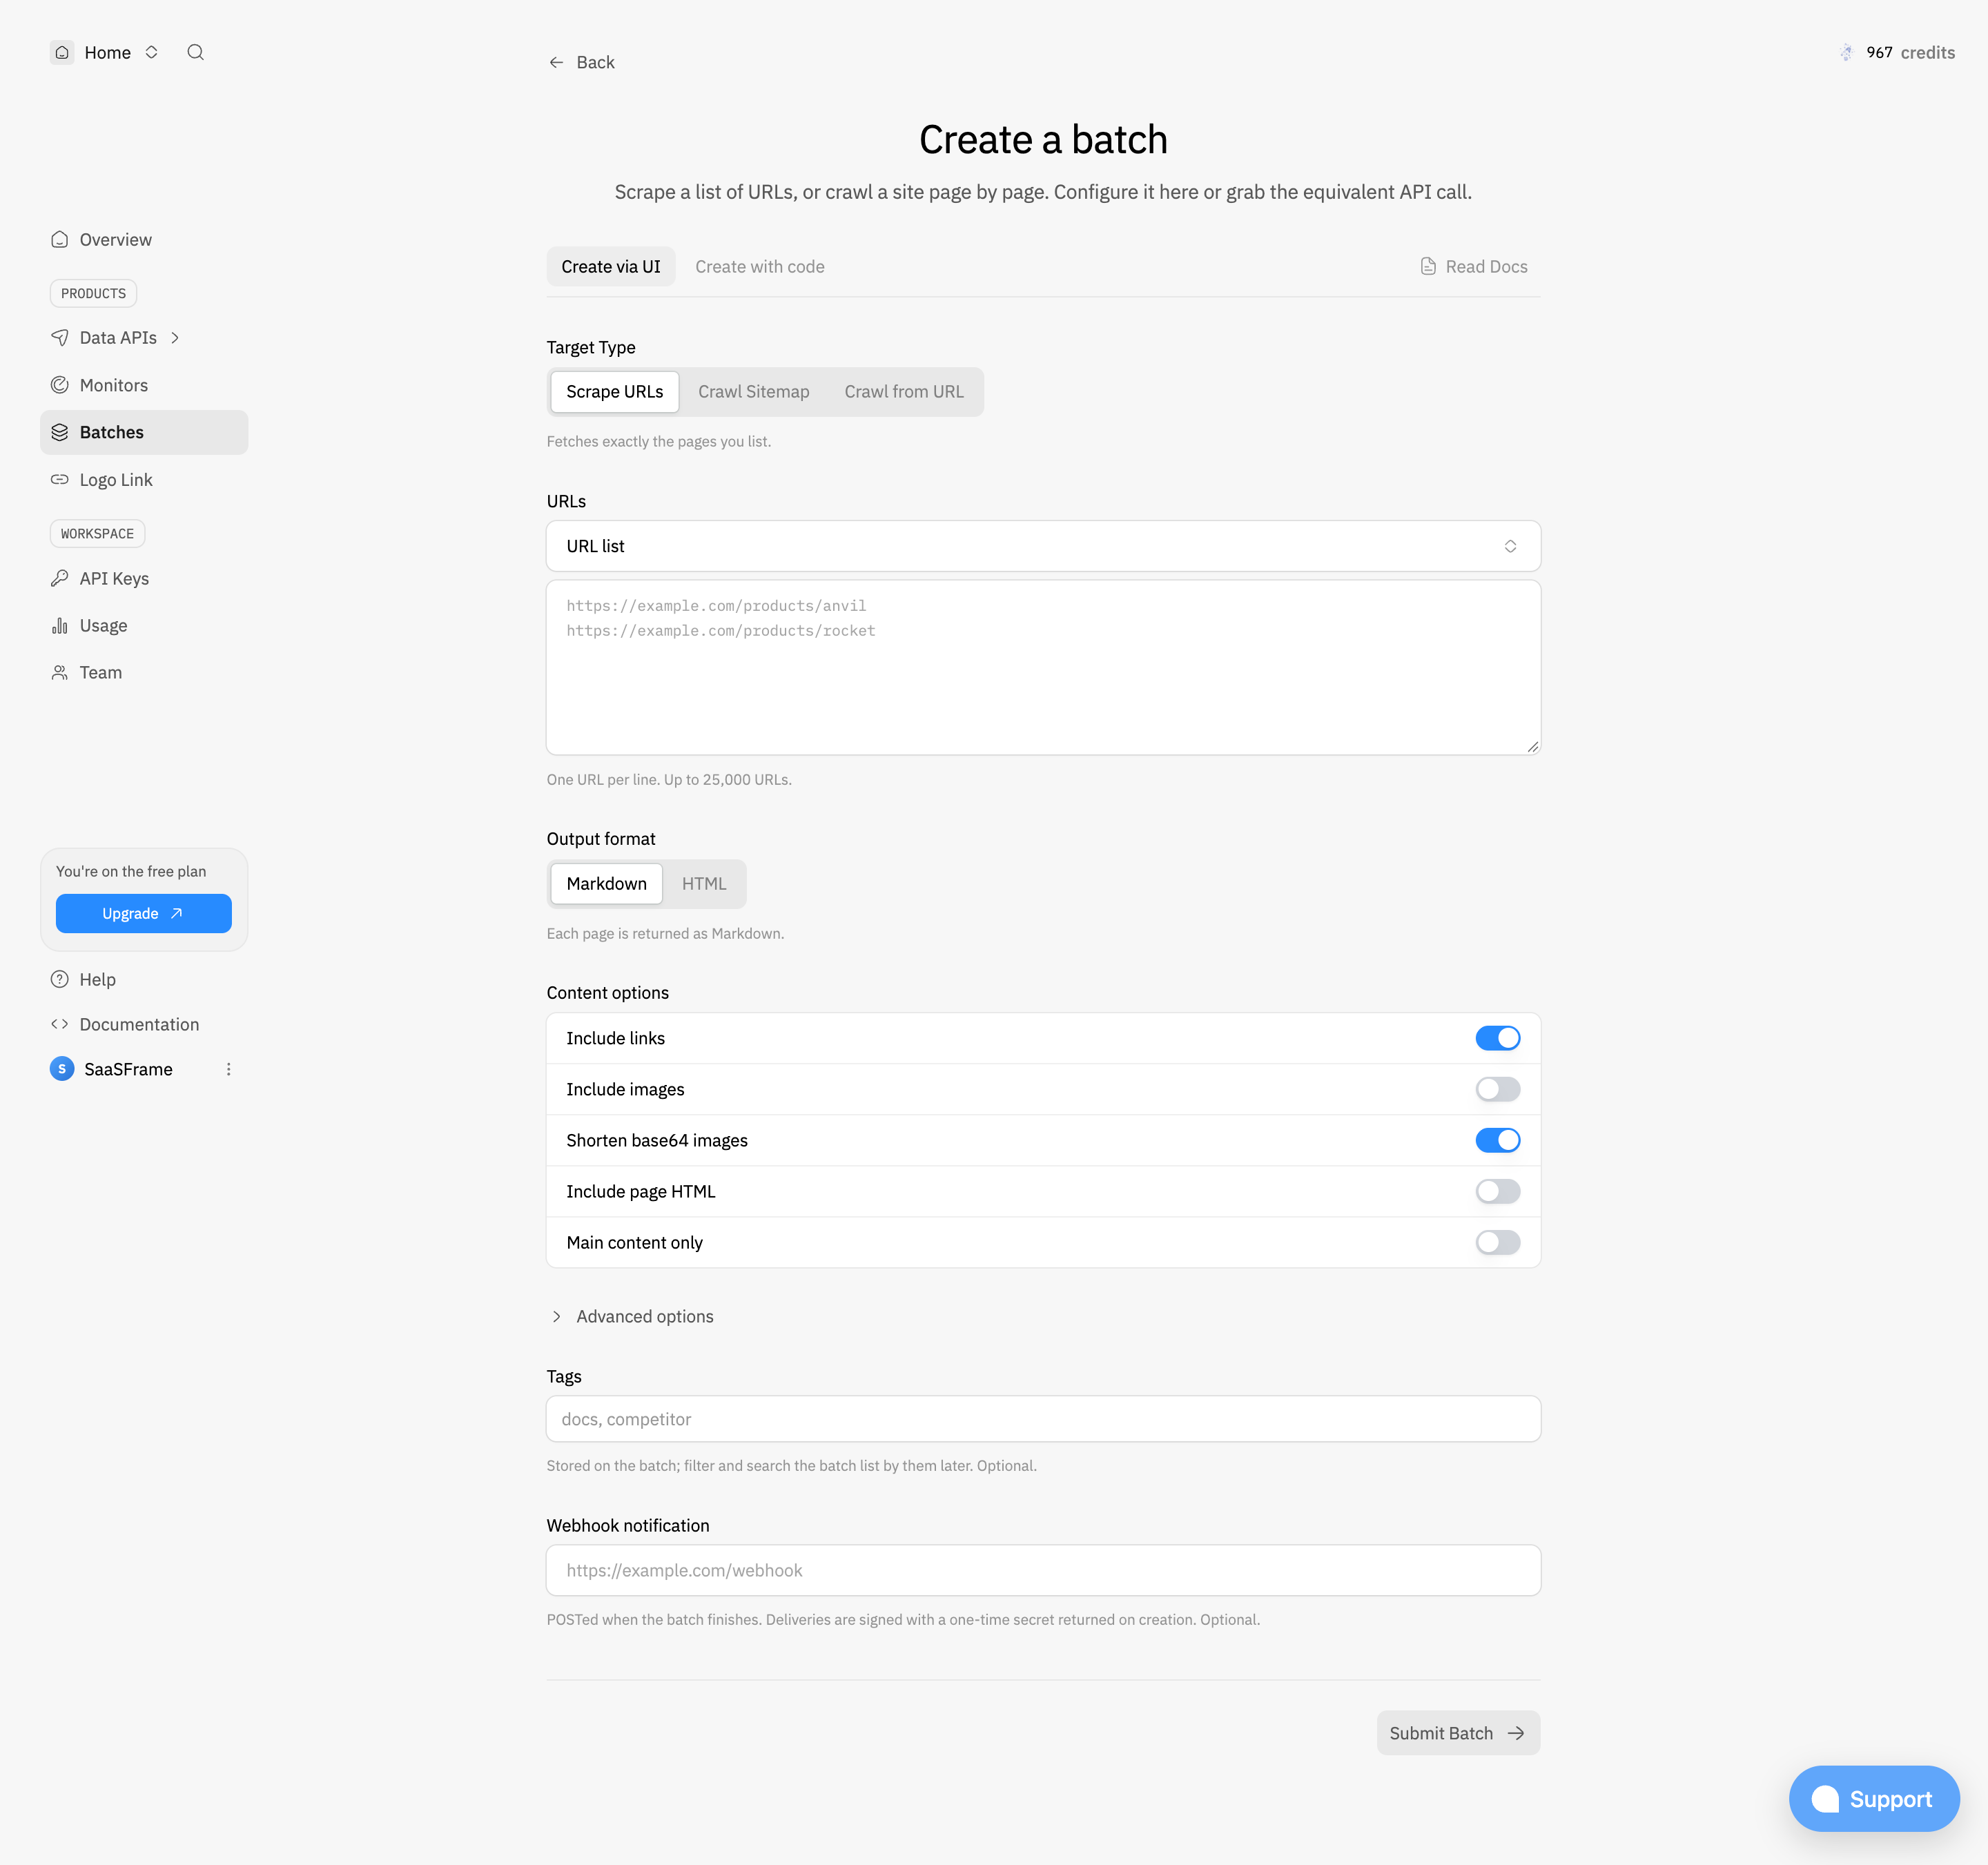The height and width of the screenshot is (1865, 1988).
Task: Open the Read Docs link
Action: pyautogui.click(x=1474, y=267)
